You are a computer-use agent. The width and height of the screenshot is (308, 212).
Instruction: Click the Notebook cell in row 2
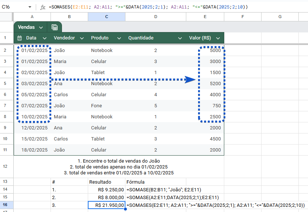(x=102, y=51)
